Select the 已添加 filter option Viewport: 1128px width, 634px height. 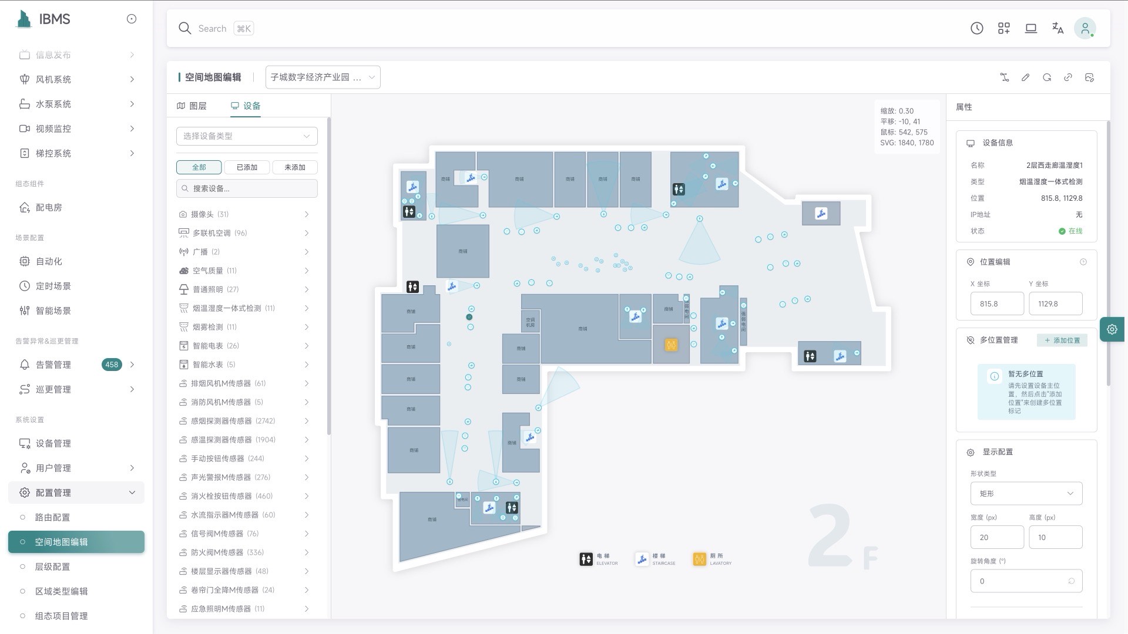(247, 167)
